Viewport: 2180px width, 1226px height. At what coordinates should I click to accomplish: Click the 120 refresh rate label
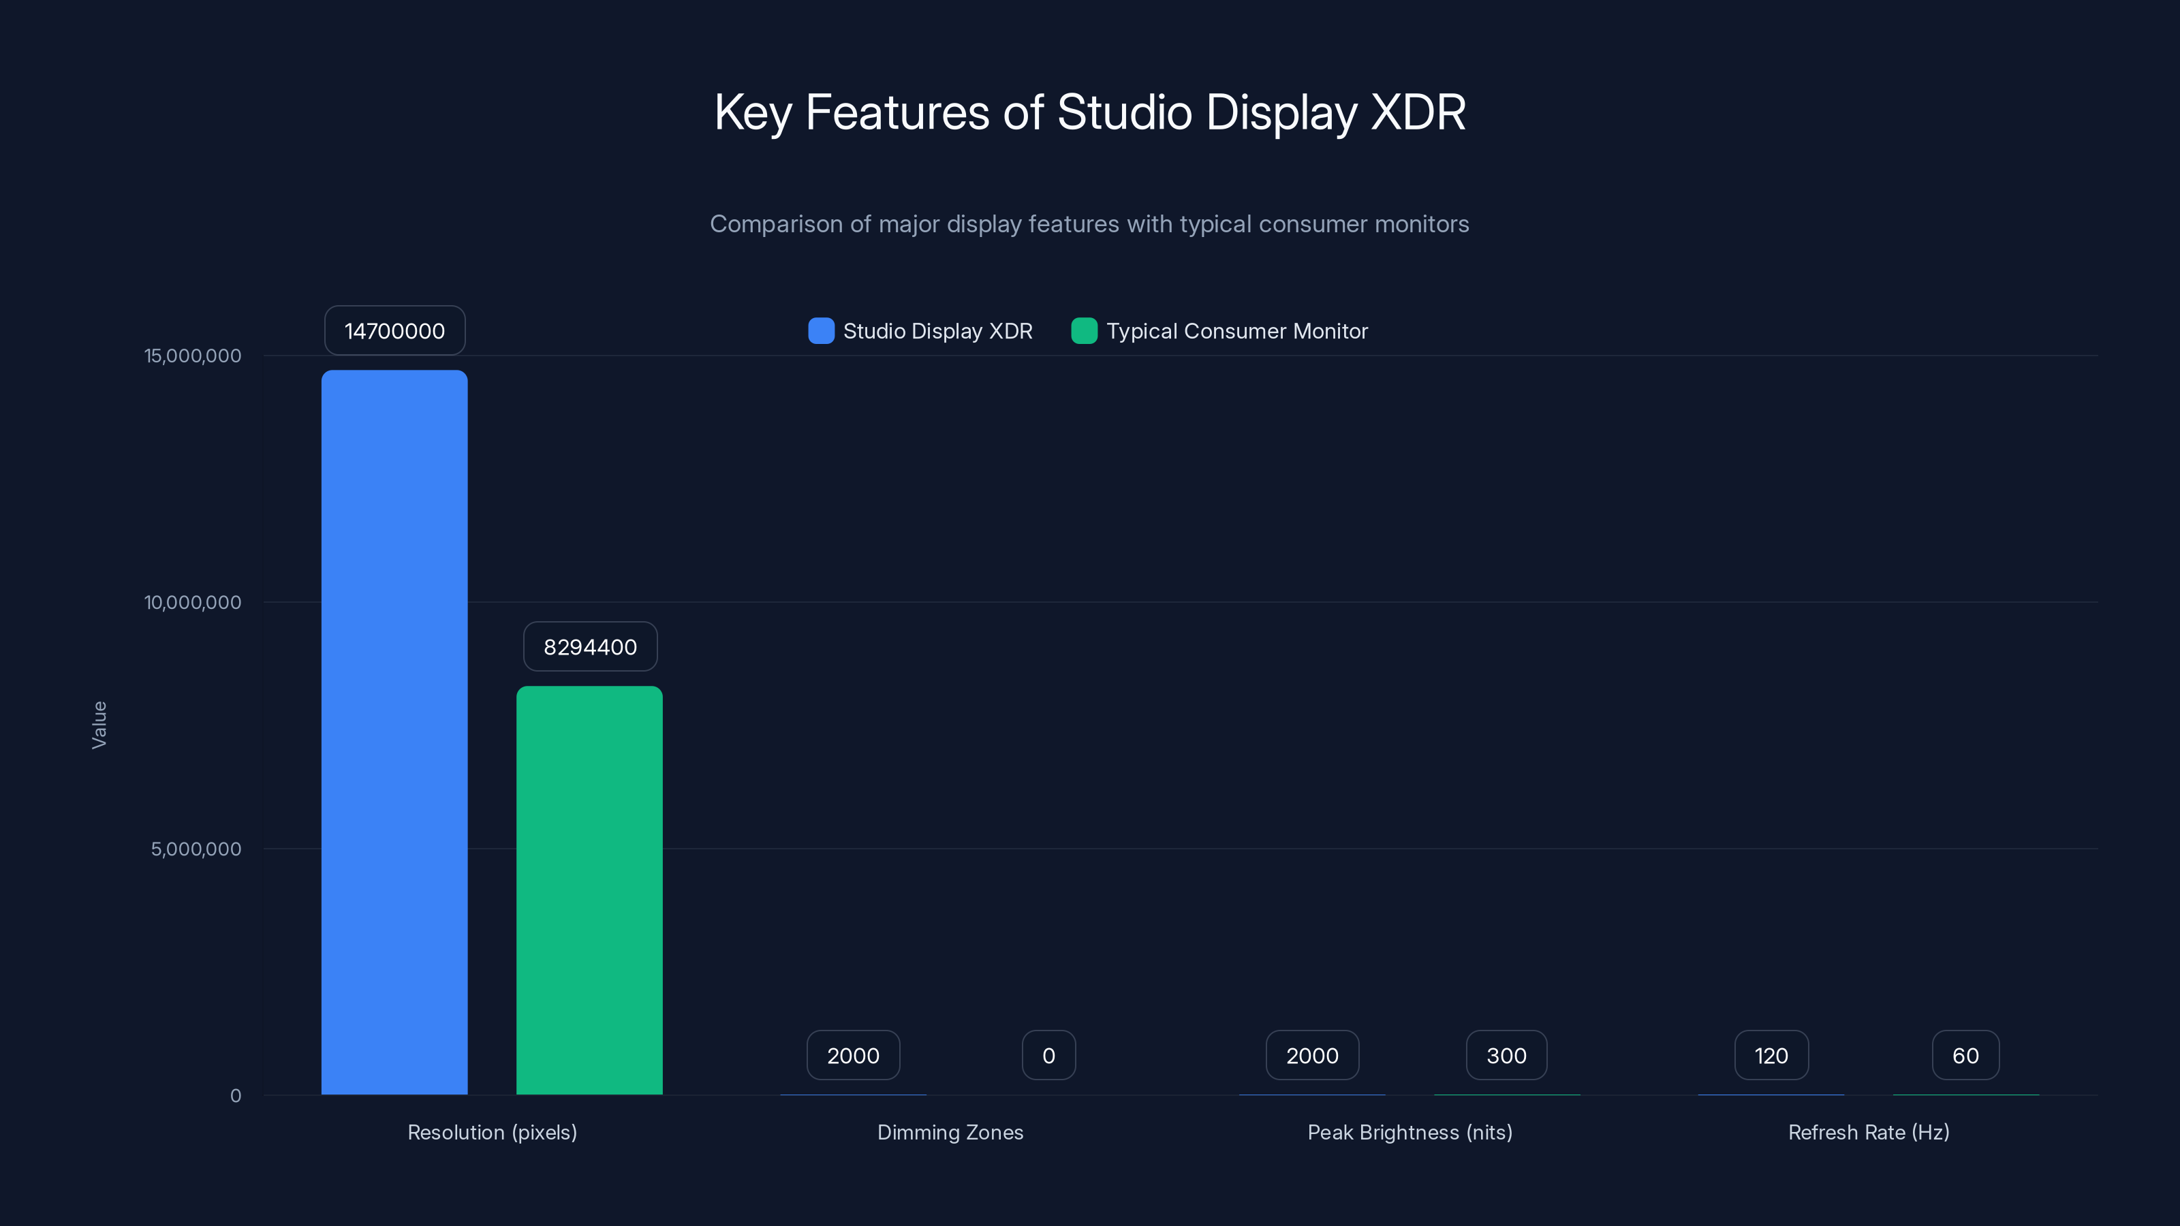coord(1771,1055)
